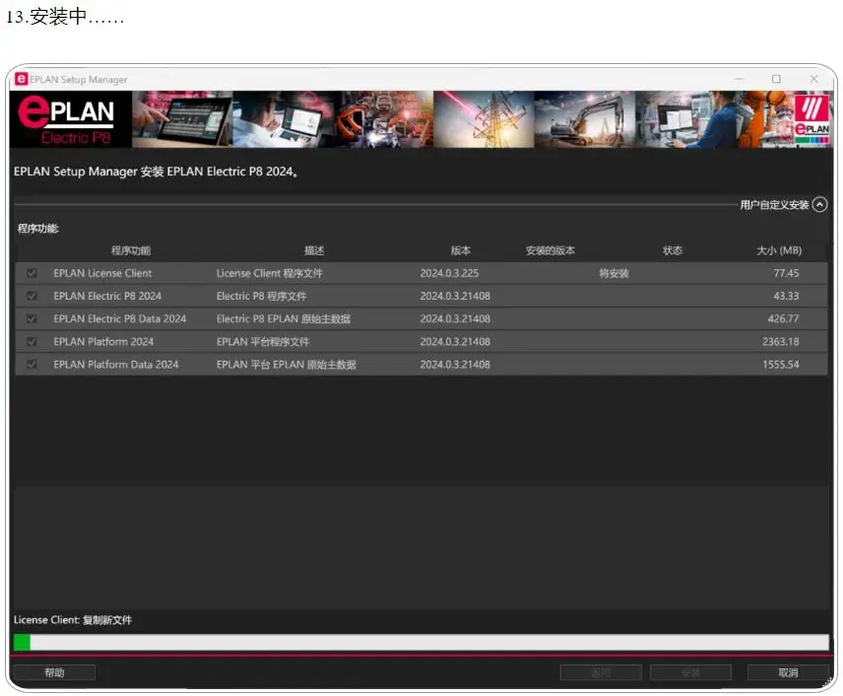Click the tablet schematic banner photo
843x696 pixels.
tap(182, 119)
